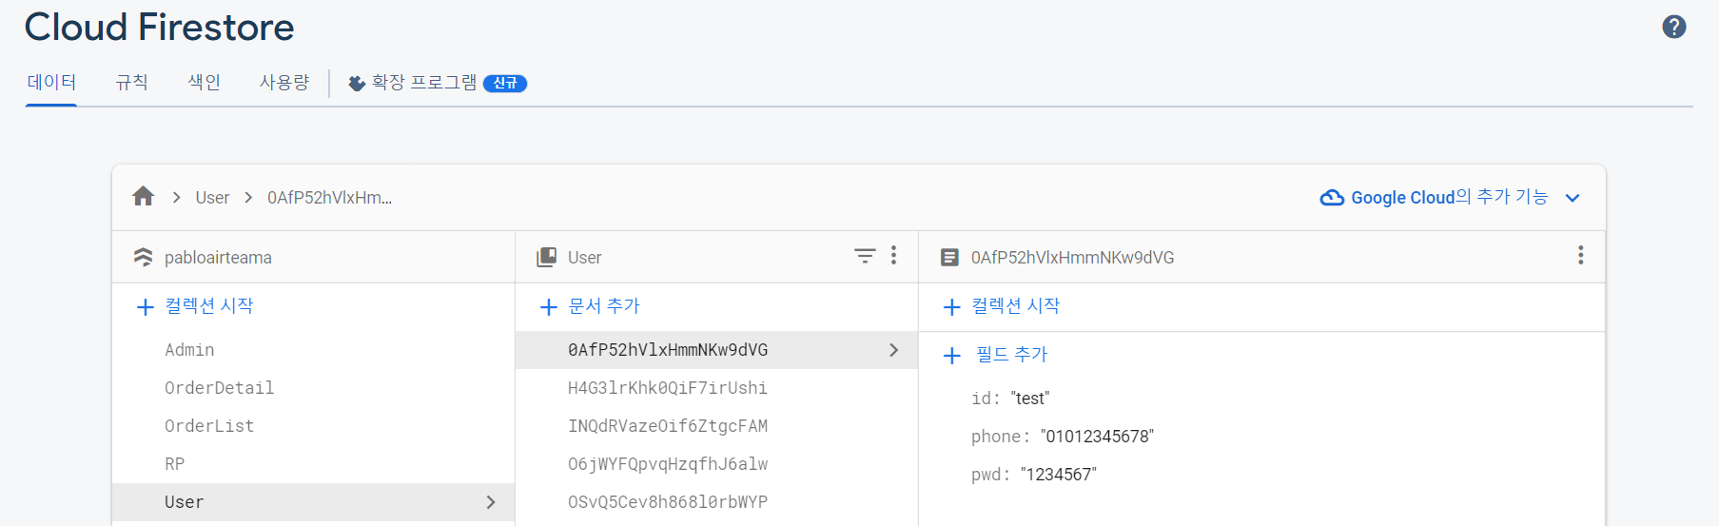Open the 사용량 tab
Screen dimensions: 1719x526
tap(284, 83)
